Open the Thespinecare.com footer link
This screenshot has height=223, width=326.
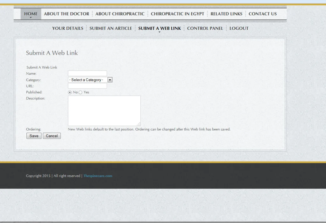[98, 176]
